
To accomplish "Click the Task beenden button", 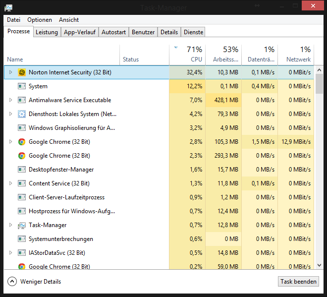I will pyautogui.click(x=298, y=282).
